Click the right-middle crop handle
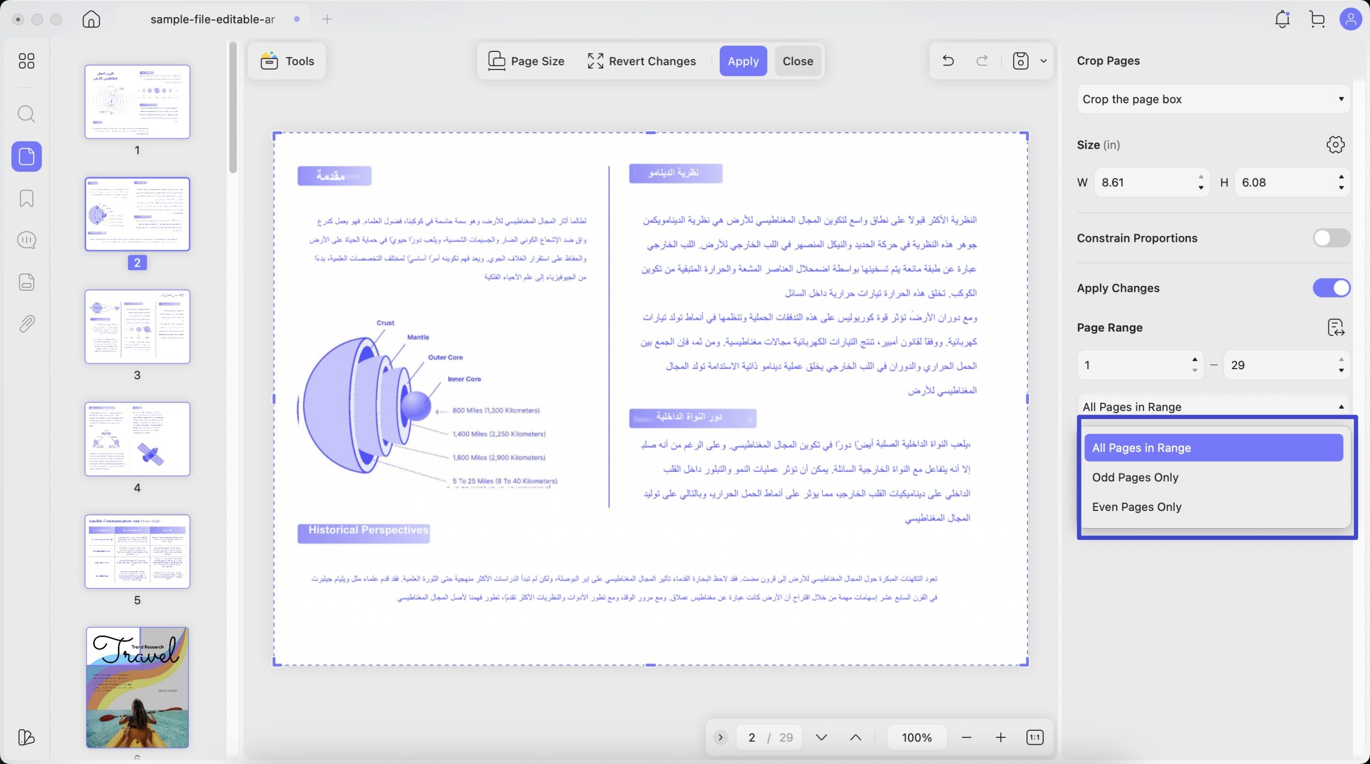 (1027, 399)
